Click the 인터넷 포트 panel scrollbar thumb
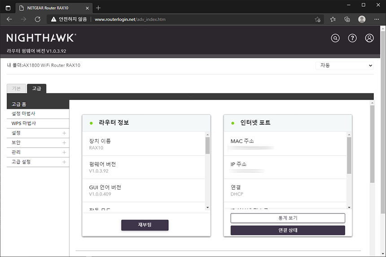This screenshot has width=386, height=257. (349, 156)
